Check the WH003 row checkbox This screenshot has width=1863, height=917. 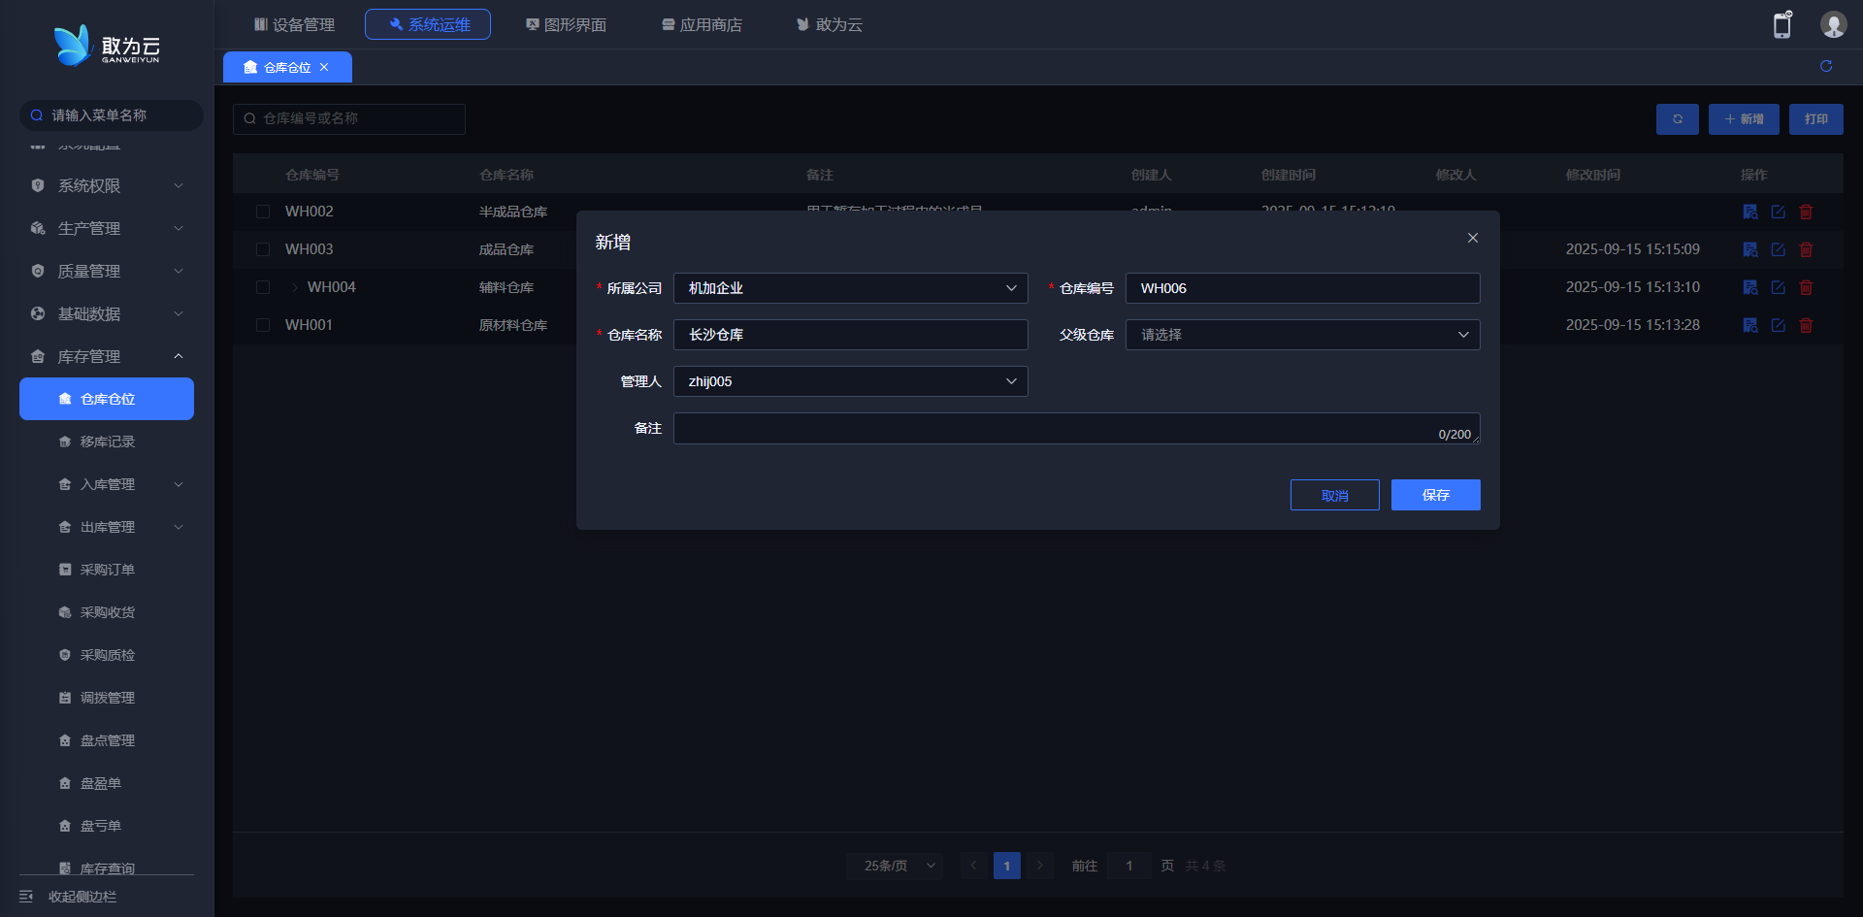pyautogui.click(x=263, y=249)
